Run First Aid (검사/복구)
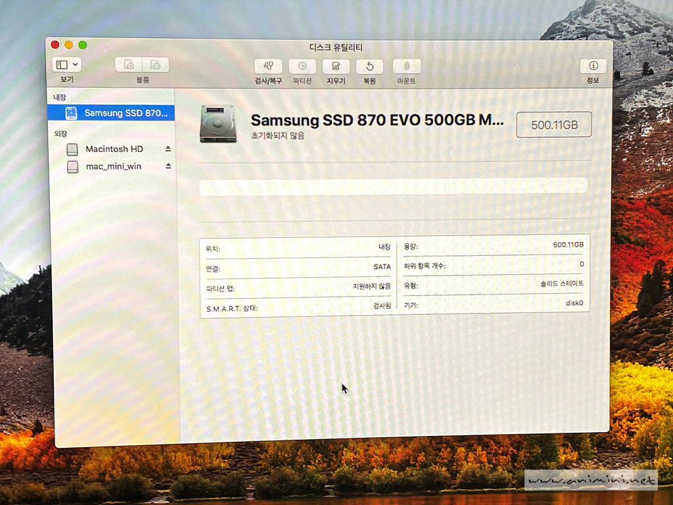The width and height of the screenshot is (673, 505). pos(268,66)
